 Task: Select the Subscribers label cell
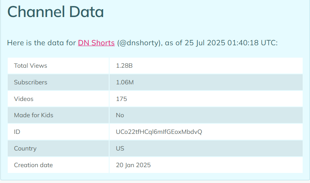tap(58, 82)
